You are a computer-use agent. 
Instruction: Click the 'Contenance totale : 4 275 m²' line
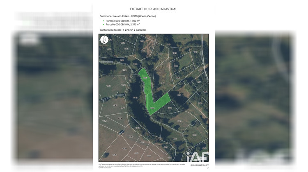coord(123,30)
